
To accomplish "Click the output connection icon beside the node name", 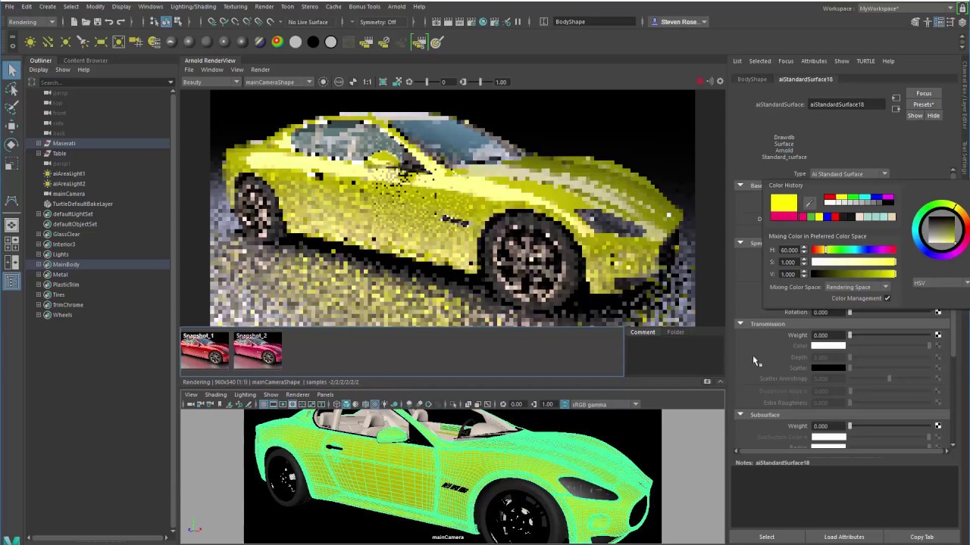I will click(x=896, y=109).
